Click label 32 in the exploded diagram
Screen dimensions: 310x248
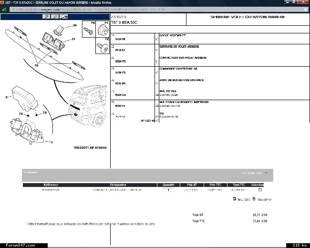pos(36,65)
